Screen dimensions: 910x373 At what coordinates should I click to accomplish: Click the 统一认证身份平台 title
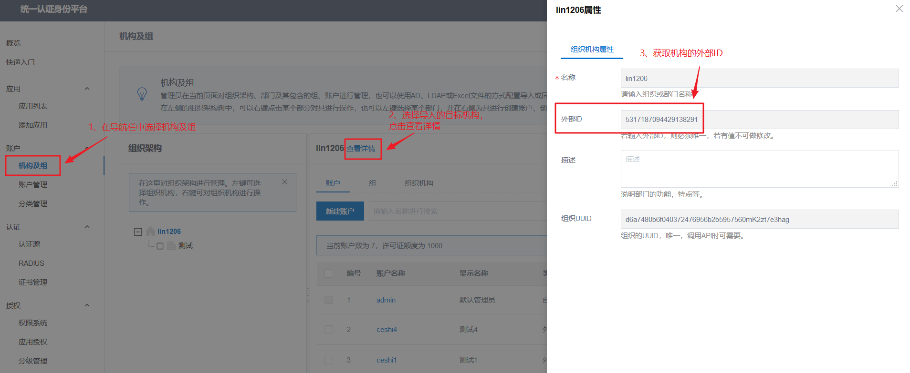54,9
